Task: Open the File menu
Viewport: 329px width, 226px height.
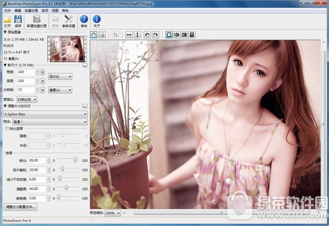Action: click(8, 10)
